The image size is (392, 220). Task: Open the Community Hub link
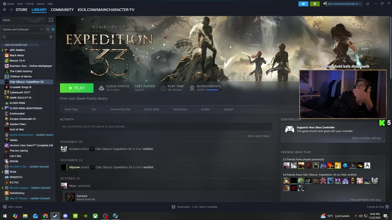(x=120, y=109)
